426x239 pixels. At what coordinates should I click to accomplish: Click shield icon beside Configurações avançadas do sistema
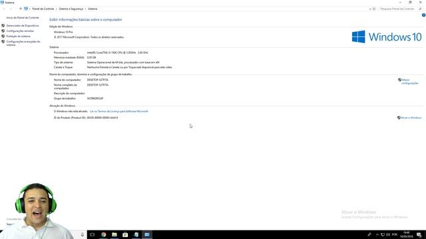click(x=3, y=42)
